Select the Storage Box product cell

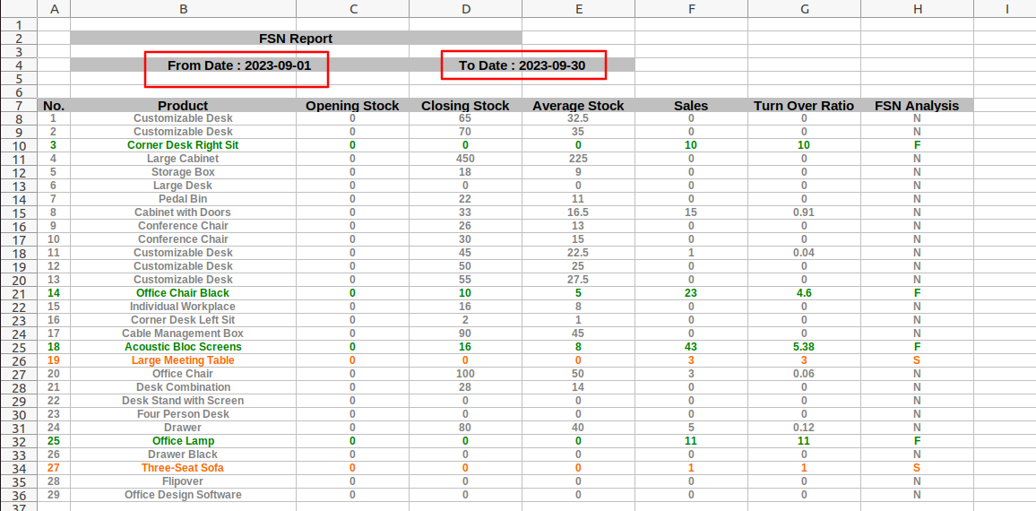click(x=183, y=172)
